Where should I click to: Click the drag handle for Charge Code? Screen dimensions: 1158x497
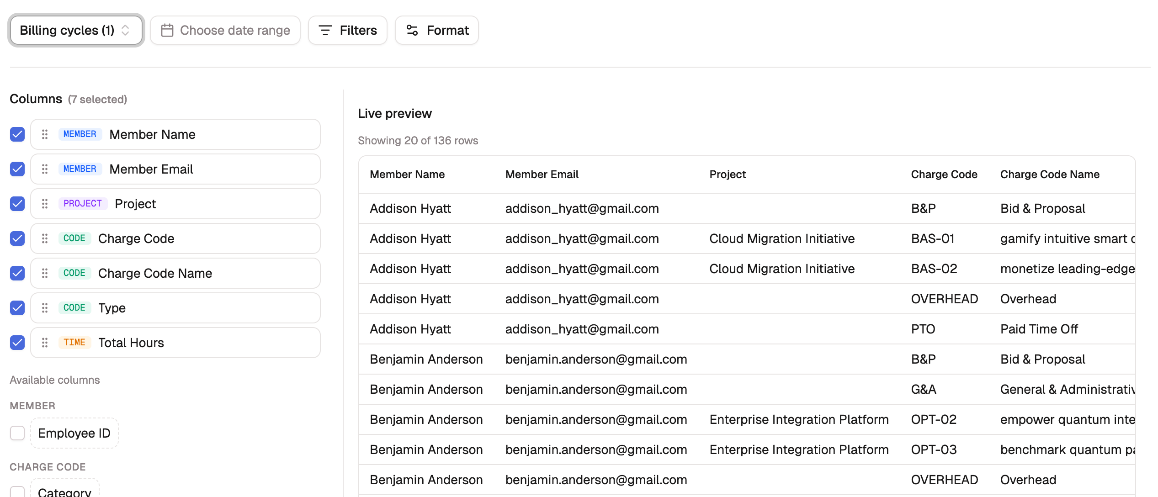pos(45,238)
